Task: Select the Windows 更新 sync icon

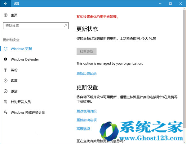Action: tap(6, 49)
